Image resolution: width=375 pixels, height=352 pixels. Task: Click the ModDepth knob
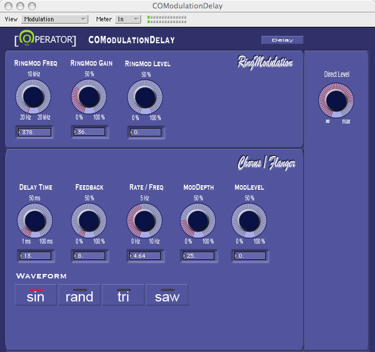click(198, 221)
